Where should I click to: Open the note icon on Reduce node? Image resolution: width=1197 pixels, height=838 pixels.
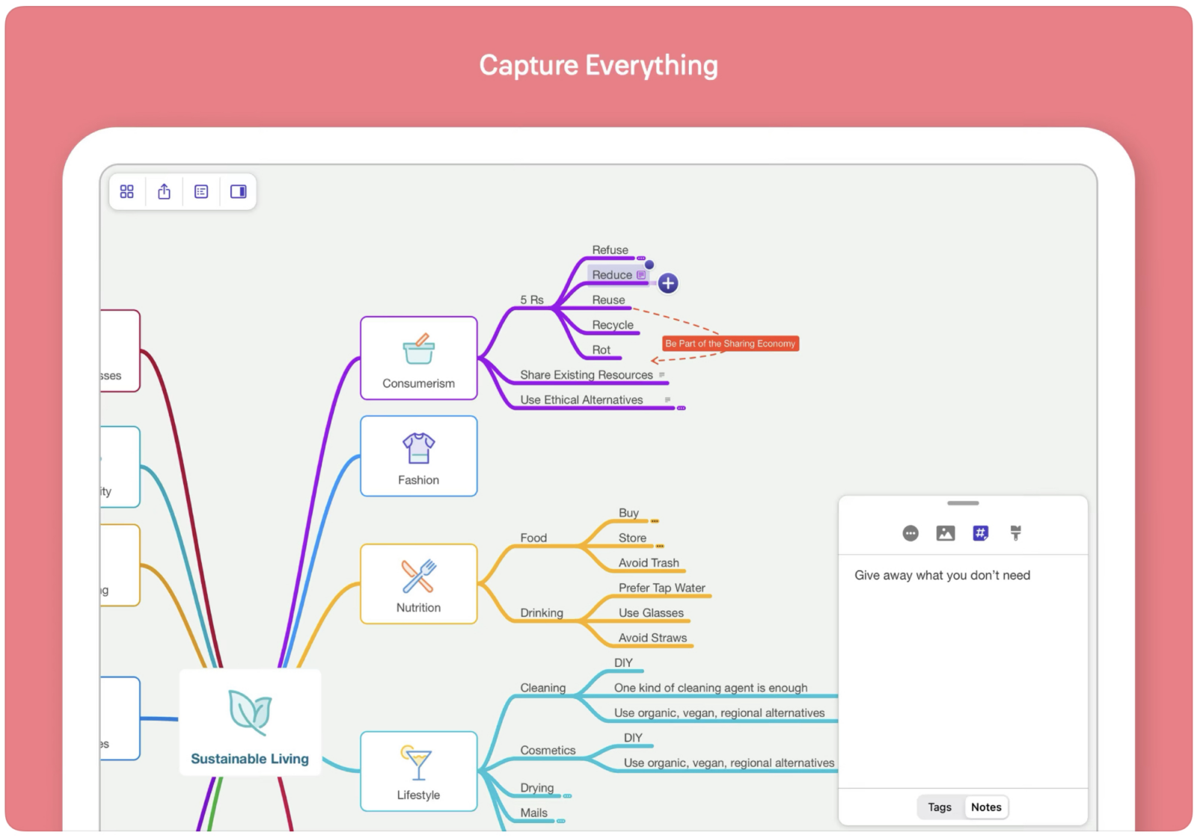click(x=641, y=275)
